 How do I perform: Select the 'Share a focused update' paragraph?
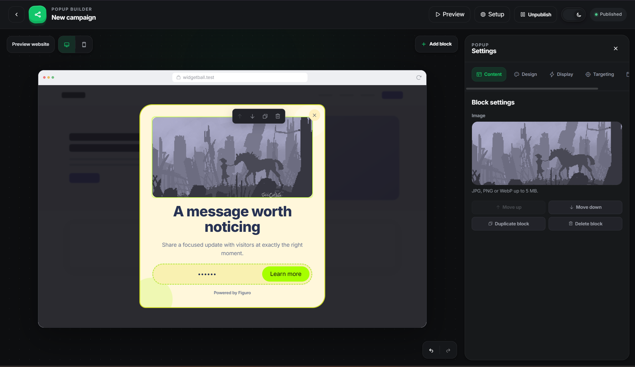pos(232,249)
